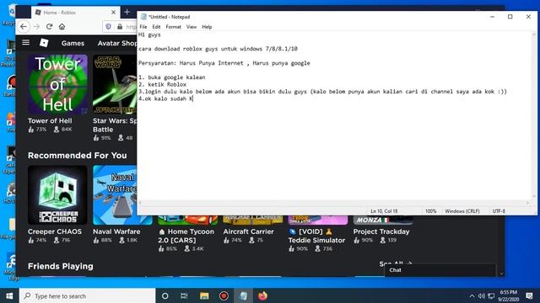The height and width of the screenshot is (303, 540).
Task: Maximize the Notepad window
Action: point(510,17)
